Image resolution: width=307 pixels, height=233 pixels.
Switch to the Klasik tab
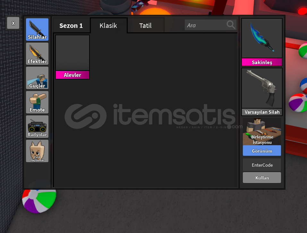108,26
